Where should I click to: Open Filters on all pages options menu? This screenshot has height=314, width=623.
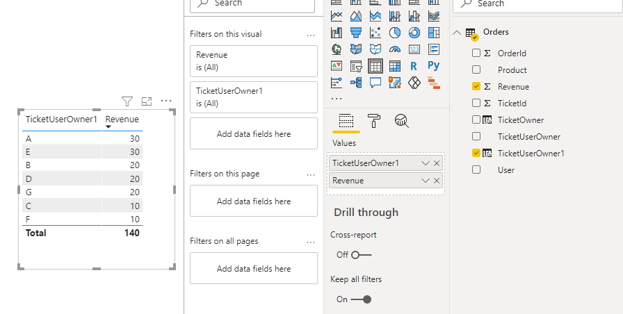(311, 242)
